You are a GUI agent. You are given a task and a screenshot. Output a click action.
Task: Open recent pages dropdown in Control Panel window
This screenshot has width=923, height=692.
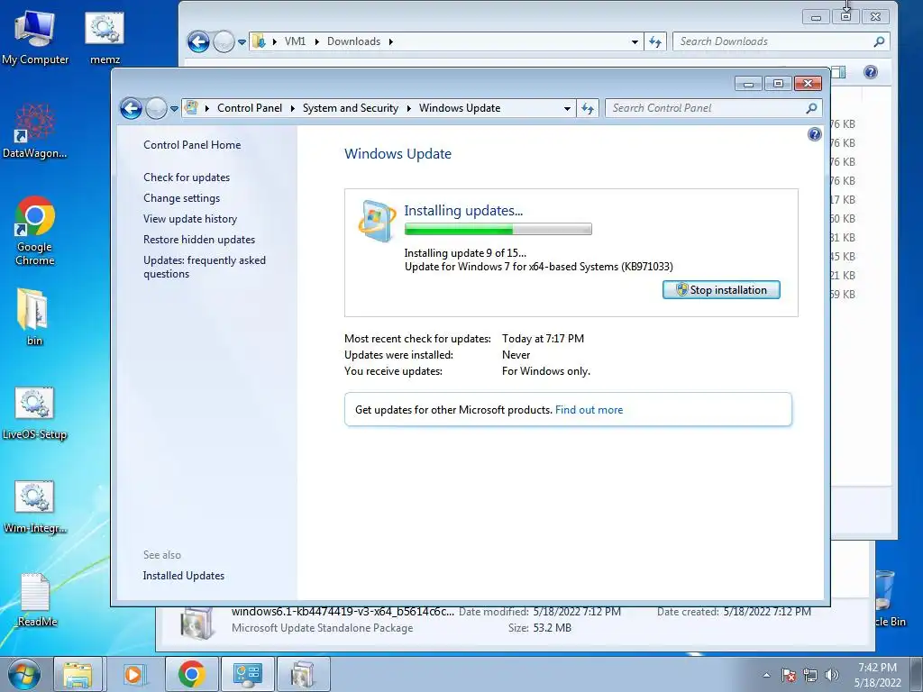174,109
